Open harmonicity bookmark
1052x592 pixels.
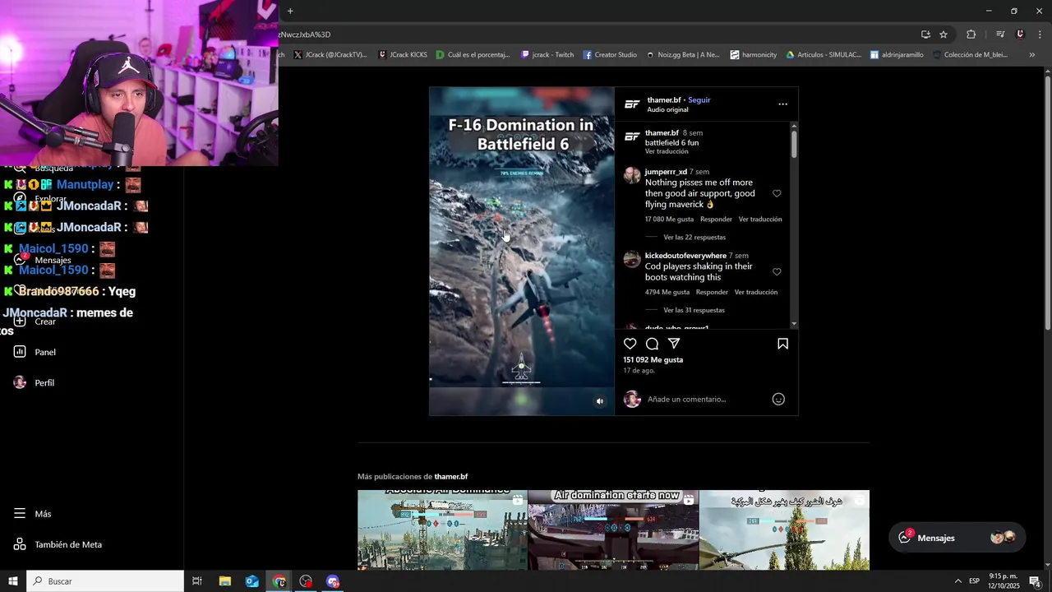tap(753, 55)
